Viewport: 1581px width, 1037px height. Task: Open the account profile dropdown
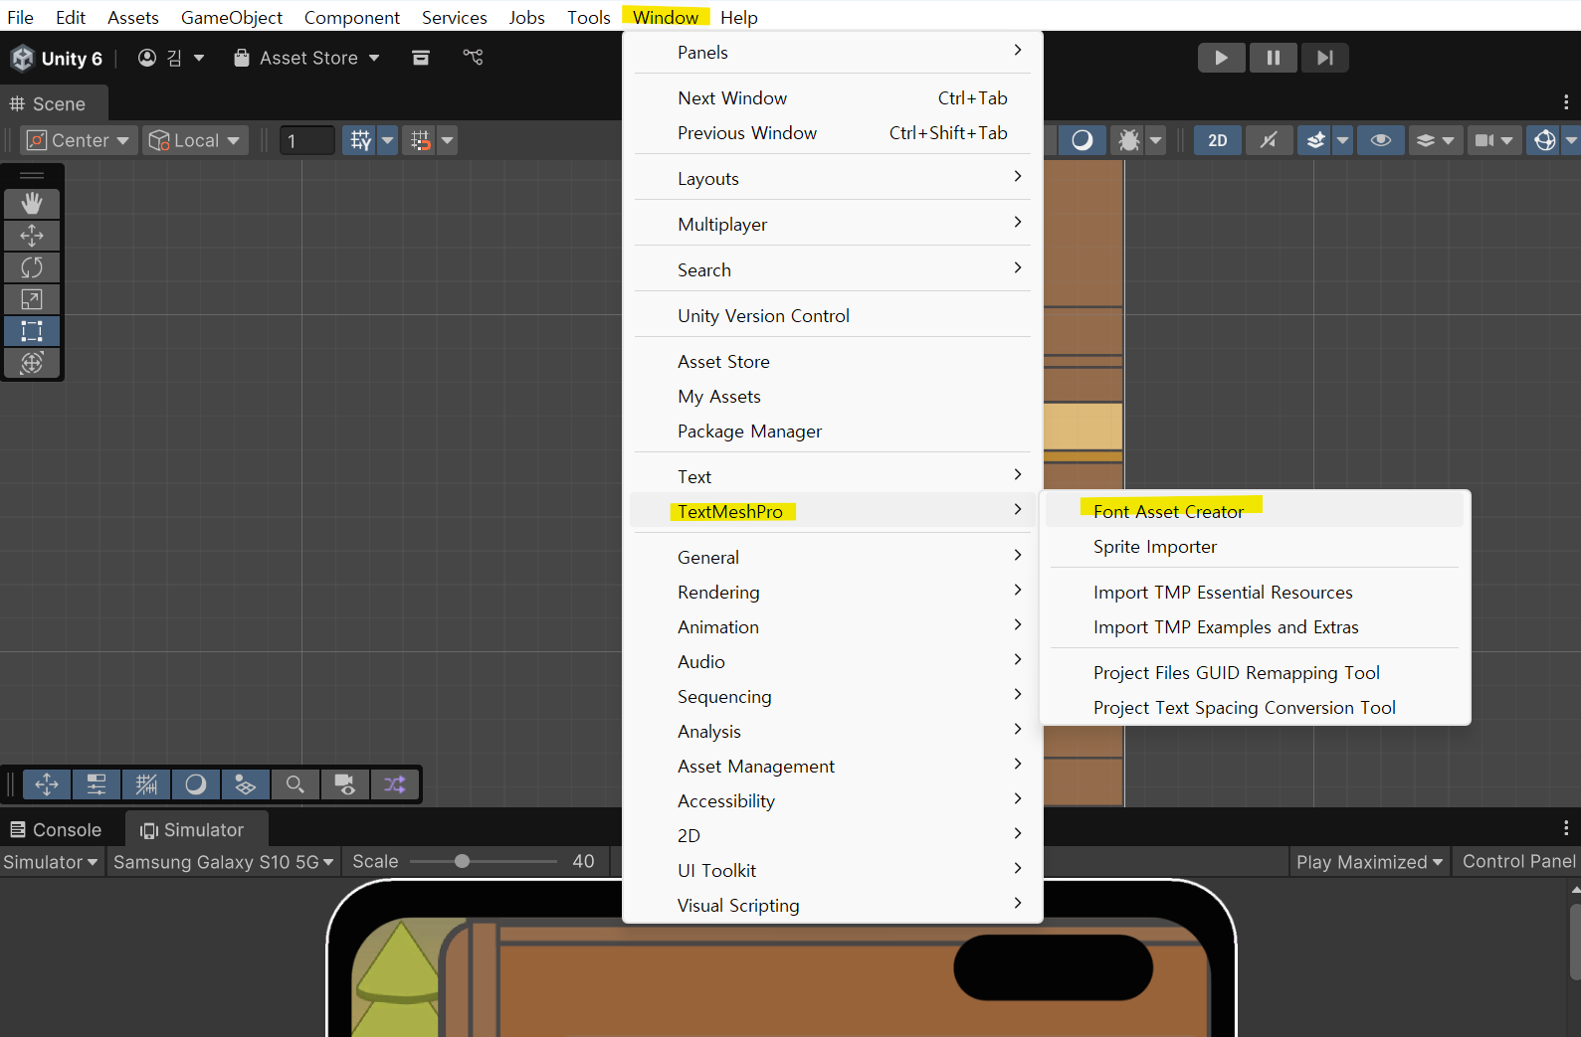pos(171,58)
